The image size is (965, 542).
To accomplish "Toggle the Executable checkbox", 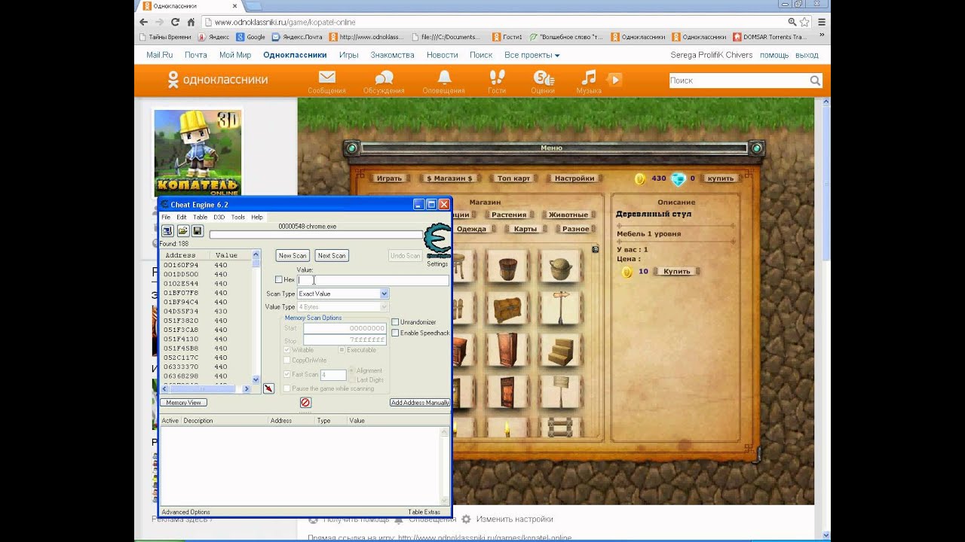I will pyautogui.click(x=342, y=350).
